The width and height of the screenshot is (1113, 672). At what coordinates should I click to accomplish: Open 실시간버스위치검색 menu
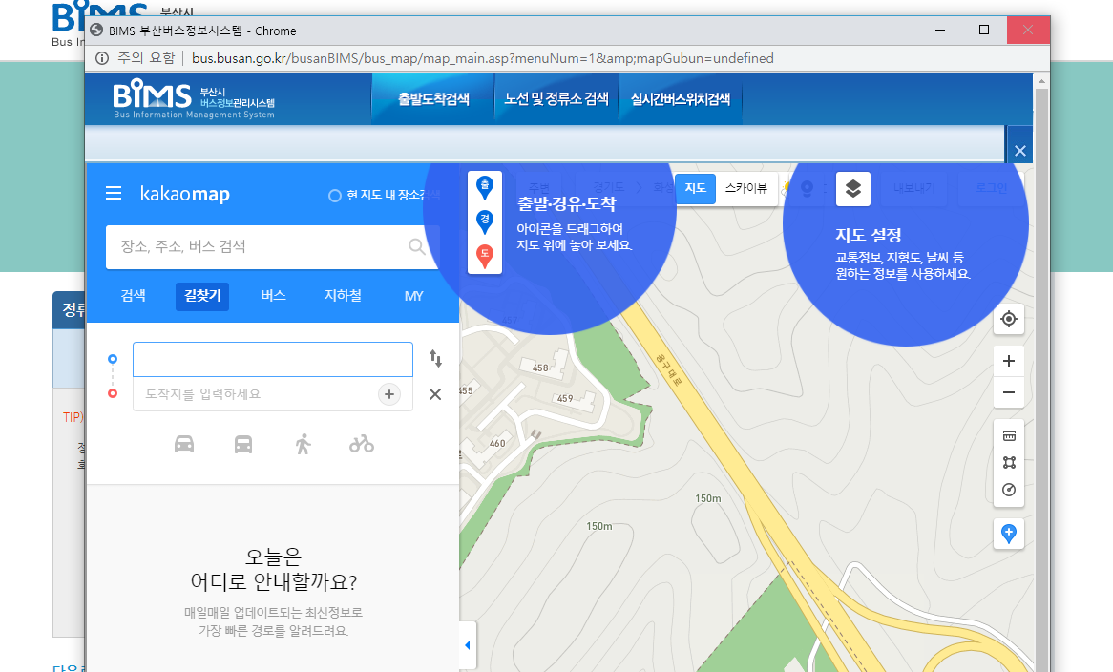coord(681,99)
